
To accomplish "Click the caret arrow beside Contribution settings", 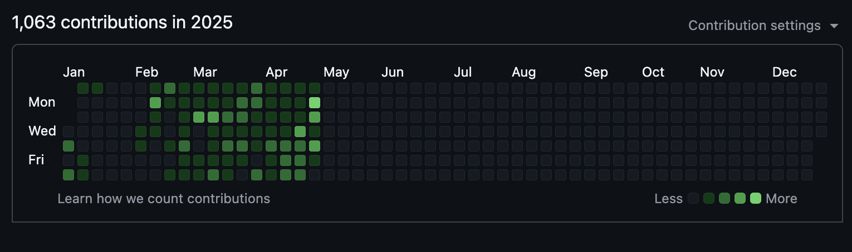I will tap(834, 26).
